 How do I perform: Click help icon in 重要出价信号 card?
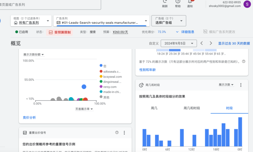coord(117,132)
